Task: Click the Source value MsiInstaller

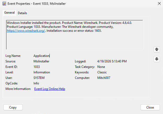Action: click(x=41, y=61)
